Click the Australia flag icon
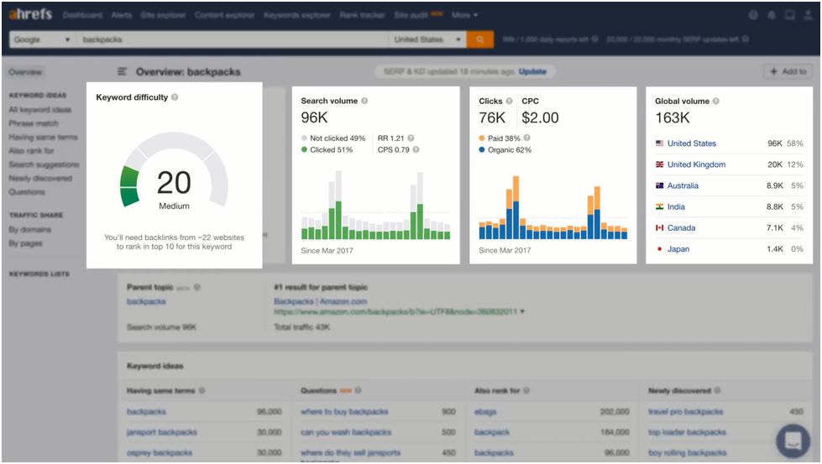This screenshot has width=822, height=464. point(659,185)
